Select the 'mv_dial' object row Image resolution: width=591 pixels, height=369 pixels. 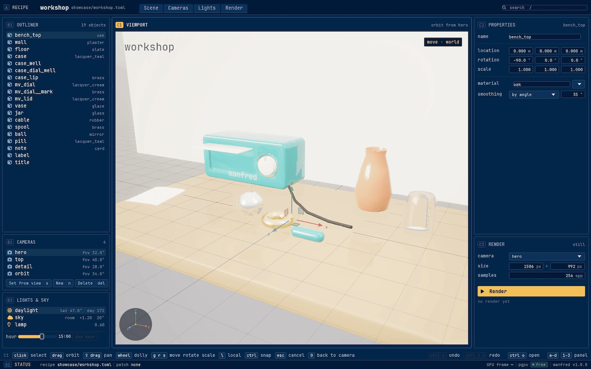[56, 85]
